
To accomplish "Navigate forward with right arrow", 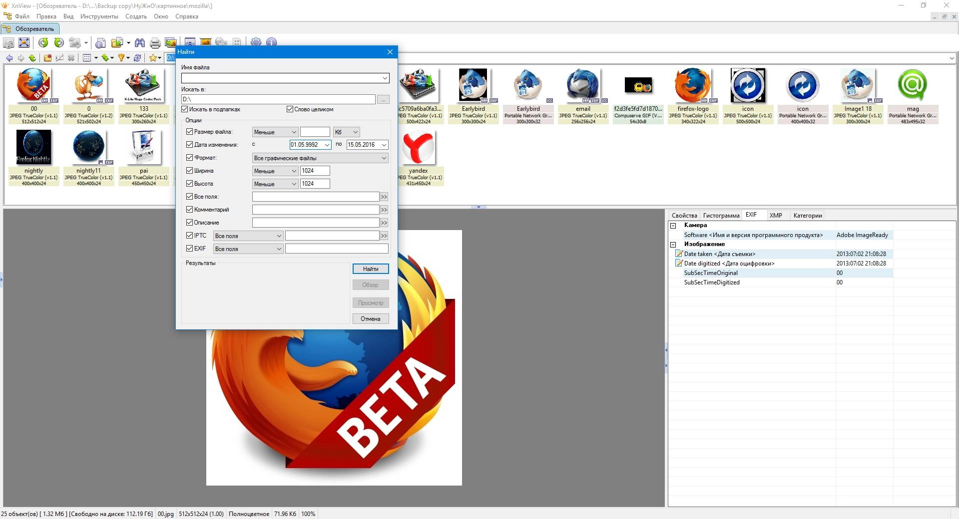I will click(x=21, y=58).
